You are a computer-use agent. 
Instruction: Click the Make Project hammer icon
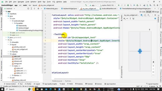point(86,5)
